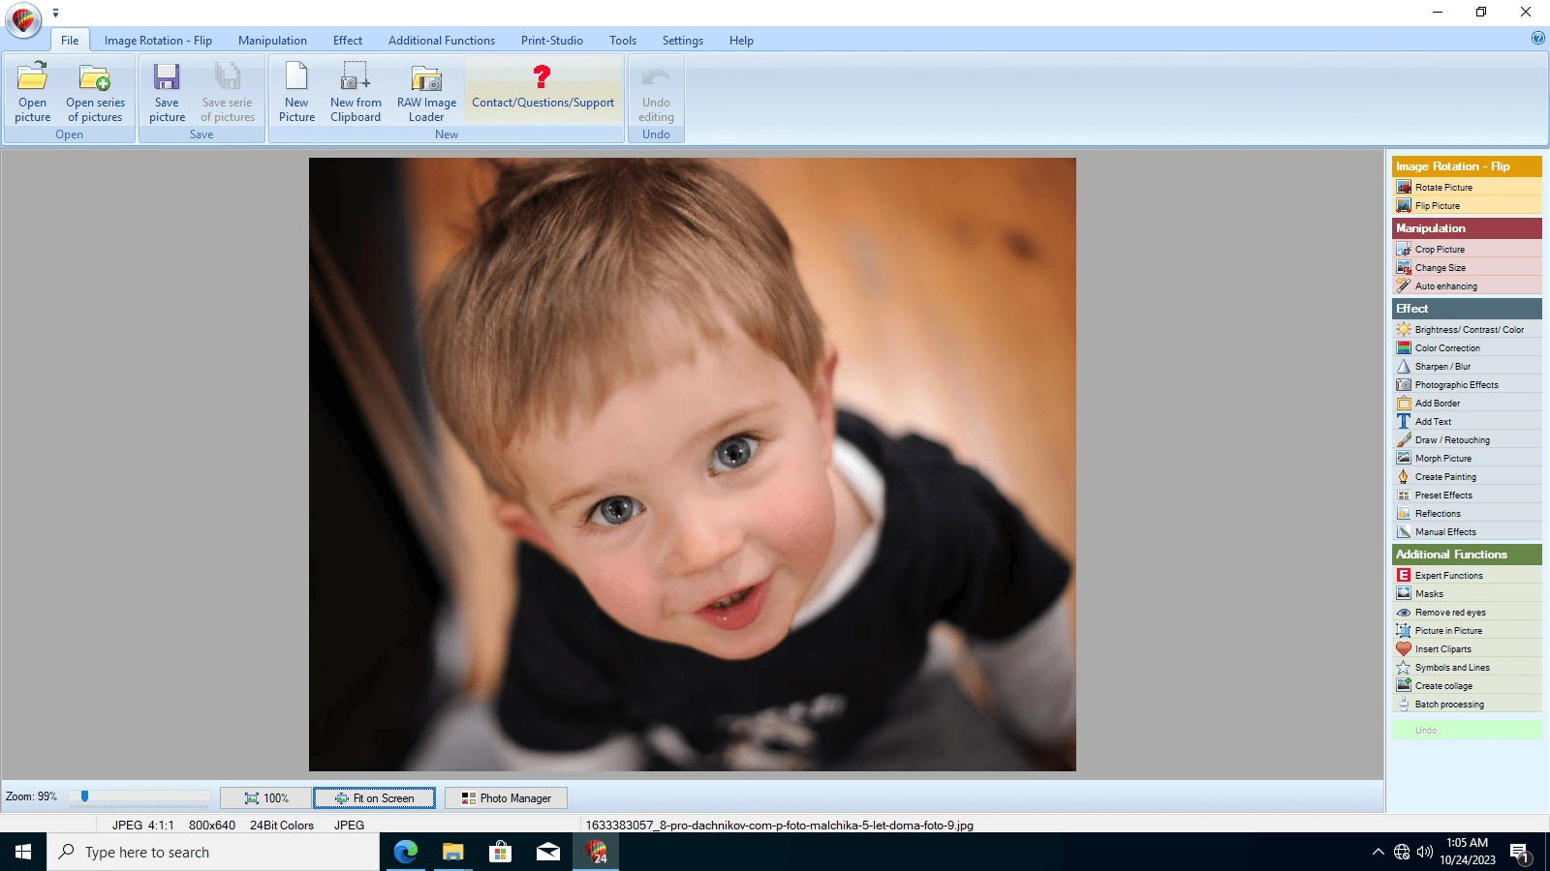
Task: Click the Image Rotation - Flip panel header
Action: [1467, 166]
